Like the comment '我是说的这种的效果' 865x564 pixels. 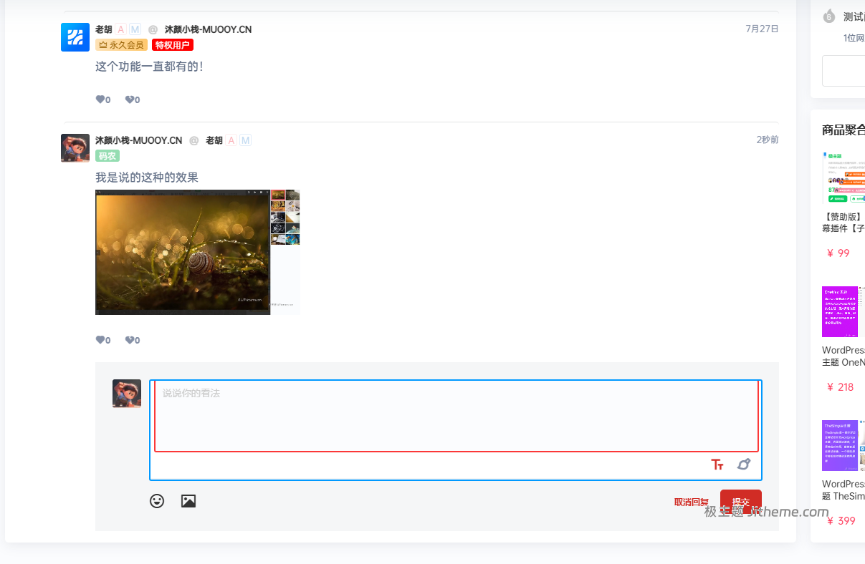pyautogui.click(x=103, y=341)
